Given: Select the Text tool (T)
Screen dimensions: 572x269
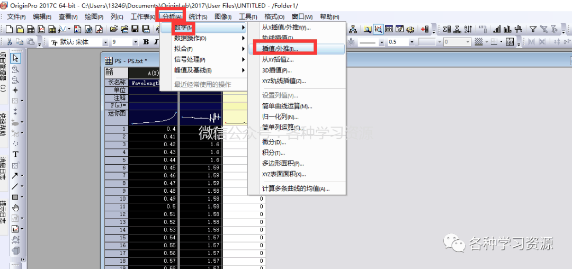Looking at the screenshot, I should click(x=15, y=154).
